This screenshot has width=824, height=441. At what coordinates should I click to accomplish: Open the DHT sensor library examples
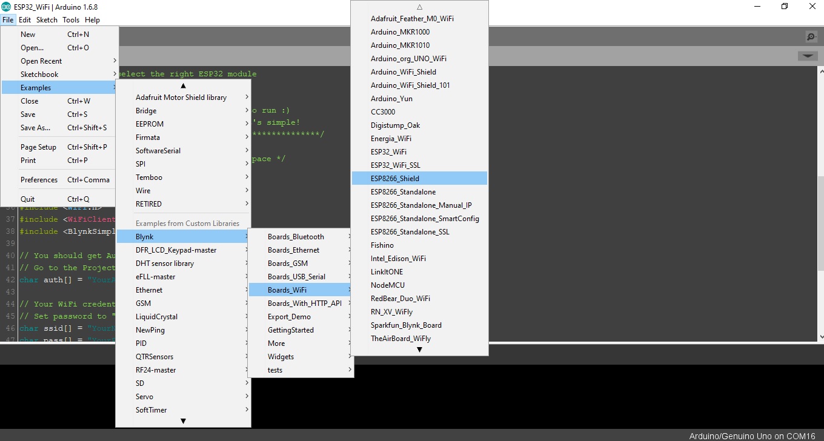(x=183, y=264)
